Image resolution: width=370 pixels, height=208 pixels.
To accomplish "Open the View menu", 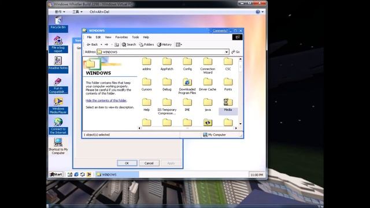I will tap(108, 37).
